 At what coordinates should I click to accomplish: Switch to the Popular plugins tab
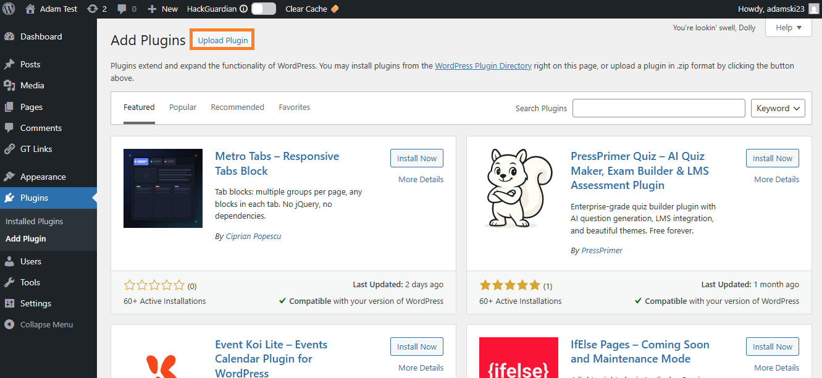tap(182, 107)
